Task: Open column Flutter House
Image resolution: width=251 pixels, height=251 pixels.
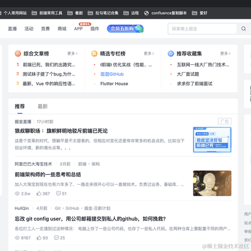Action: [x=114, y=84]
